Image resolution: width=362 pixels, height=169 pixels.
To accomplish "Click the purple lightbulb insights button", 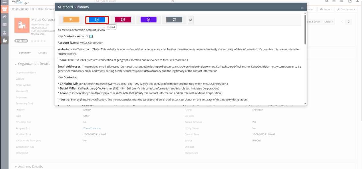I will click(x=148, y=19).
